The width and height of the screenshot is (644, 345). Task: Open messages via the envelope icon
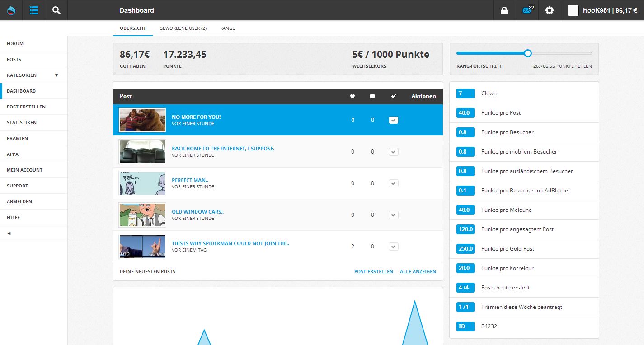pyautogui.click(x=527, y=10)
